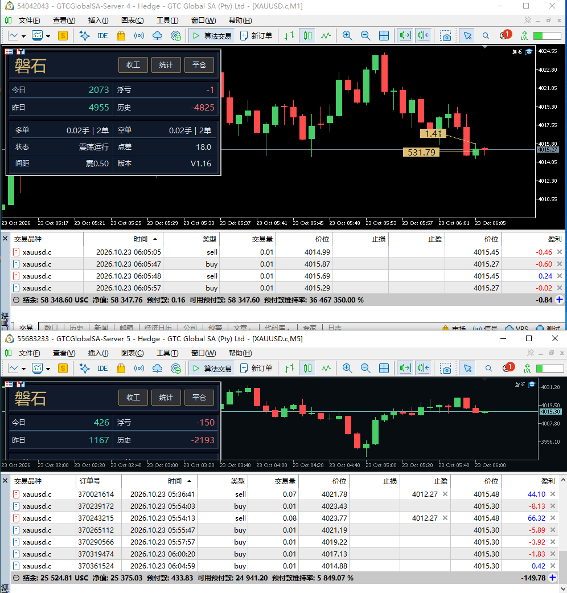
Task: Open the IDE in the top window toolbar
Action: point(102,36)
